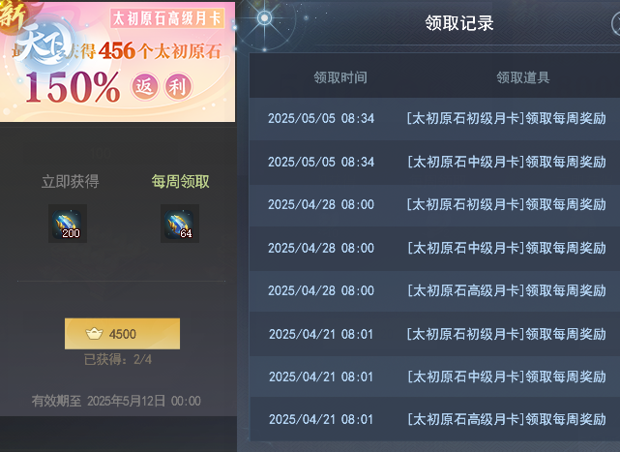This screenshot has width=620, height=452.
Task: Buy the monthly card for 4500
Action: coord(122,334)
